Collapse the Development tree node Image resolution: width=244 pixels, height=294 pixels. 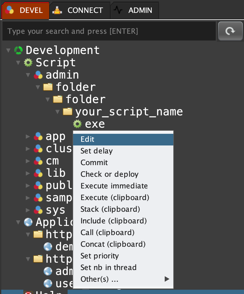coord(8,50)
